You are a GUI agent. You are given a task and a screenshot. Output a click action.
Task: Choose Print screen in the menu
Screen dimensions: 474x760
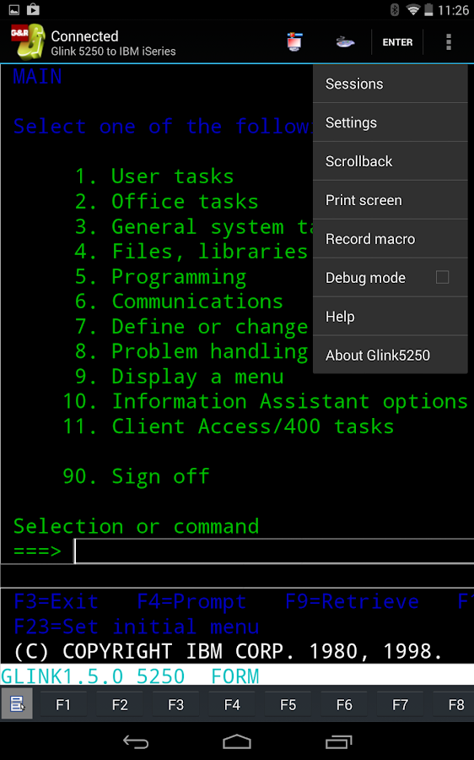pyautogui.click(x=391, y=200)
